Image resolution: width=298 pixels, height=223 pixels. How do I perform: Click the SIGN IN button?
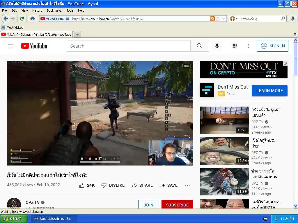(272, 46)
